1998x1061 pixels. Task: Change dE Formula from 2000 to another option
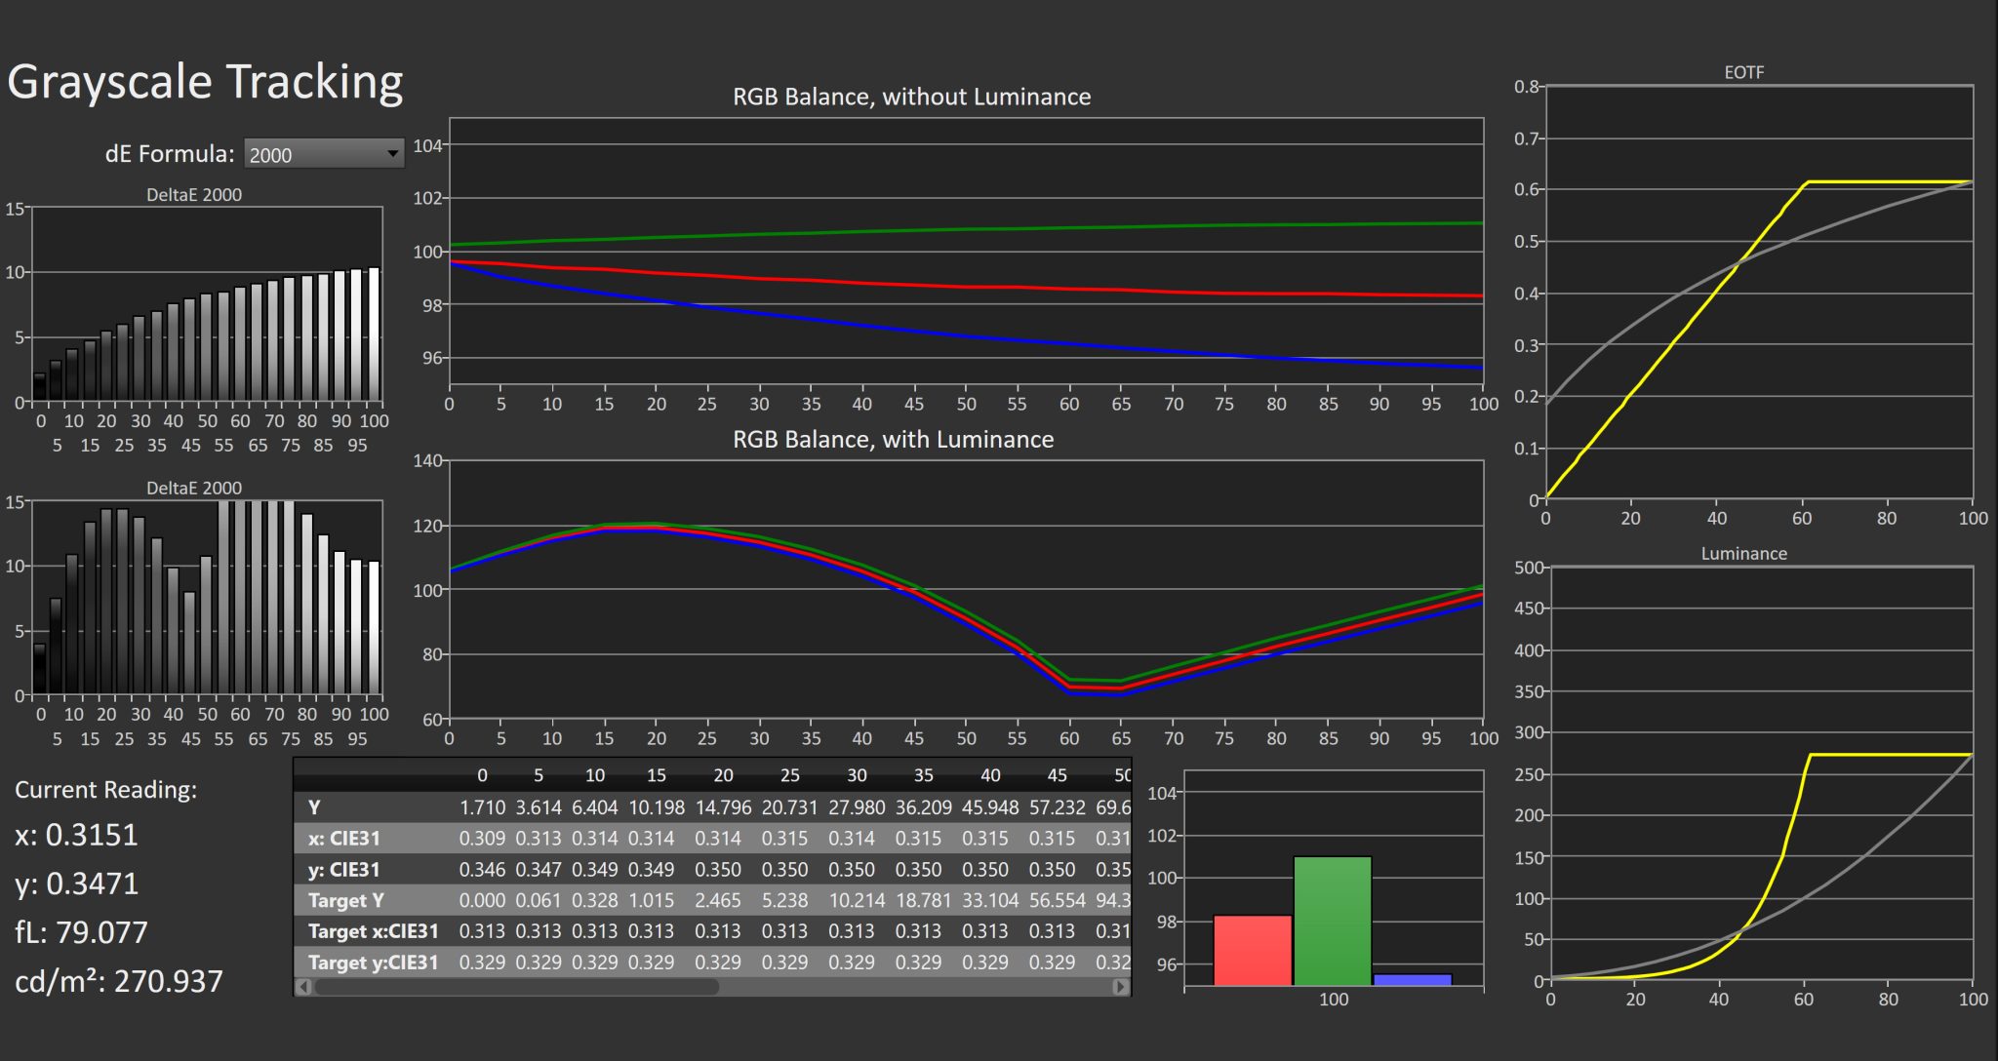pyautogui.click(x=322, y=153)
